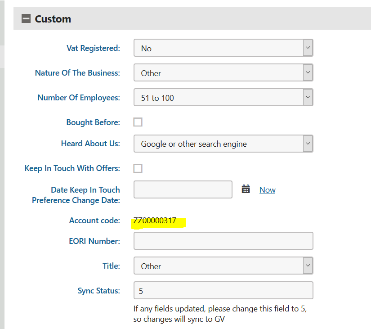Click the Vat Registered label
The width and height of the screenshot is (371, 329).
coord(93,48)
